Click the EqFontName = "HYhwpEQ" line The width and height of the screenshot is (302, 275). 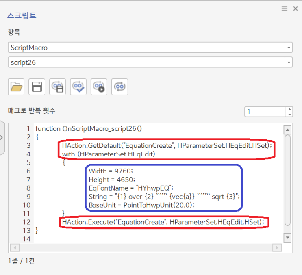point(131,188)
